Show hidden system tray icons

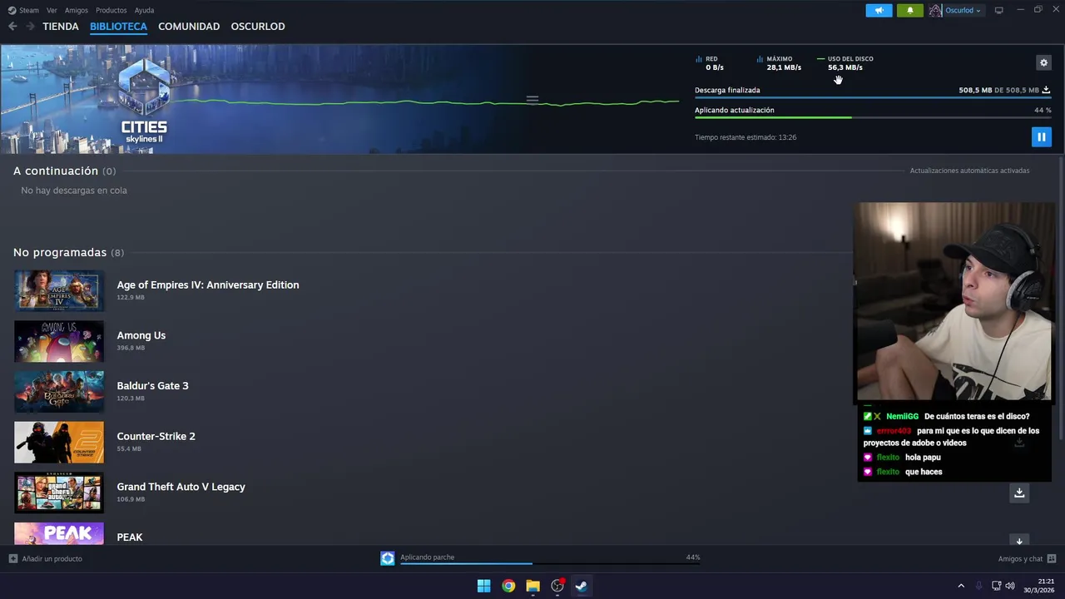point(961,586)
